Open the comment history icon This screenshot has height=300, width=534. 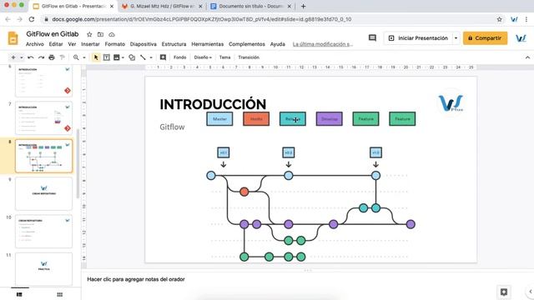[373, 38]
